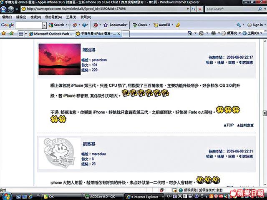Screen dimensions: 267x200
Task: Open the 我的最愛(A) menu
Action: [53, 17]
